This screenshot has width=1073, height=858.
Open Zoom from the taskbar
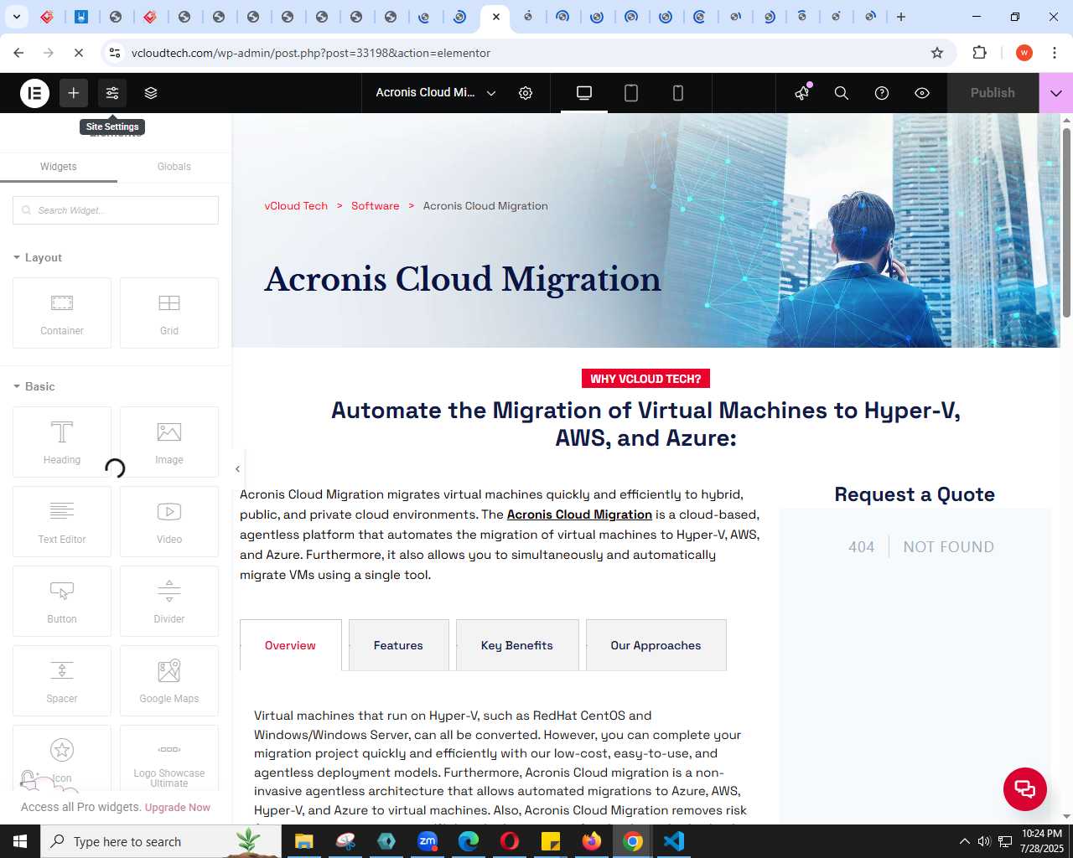click(428, 841)
